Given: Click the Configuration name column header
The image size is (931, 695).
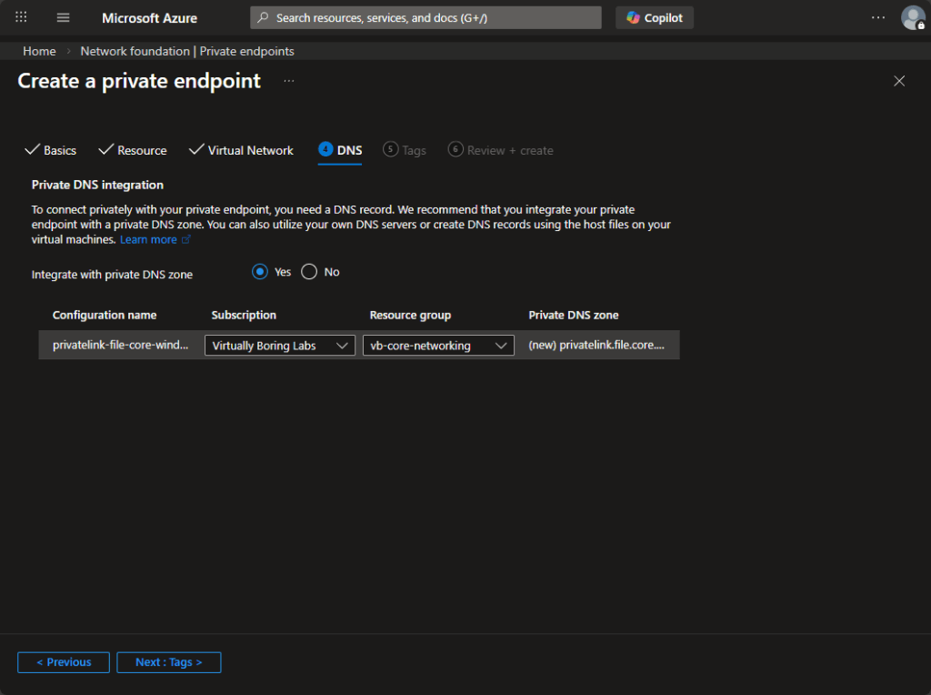Looking at the screenshot, I should (105, 315).
